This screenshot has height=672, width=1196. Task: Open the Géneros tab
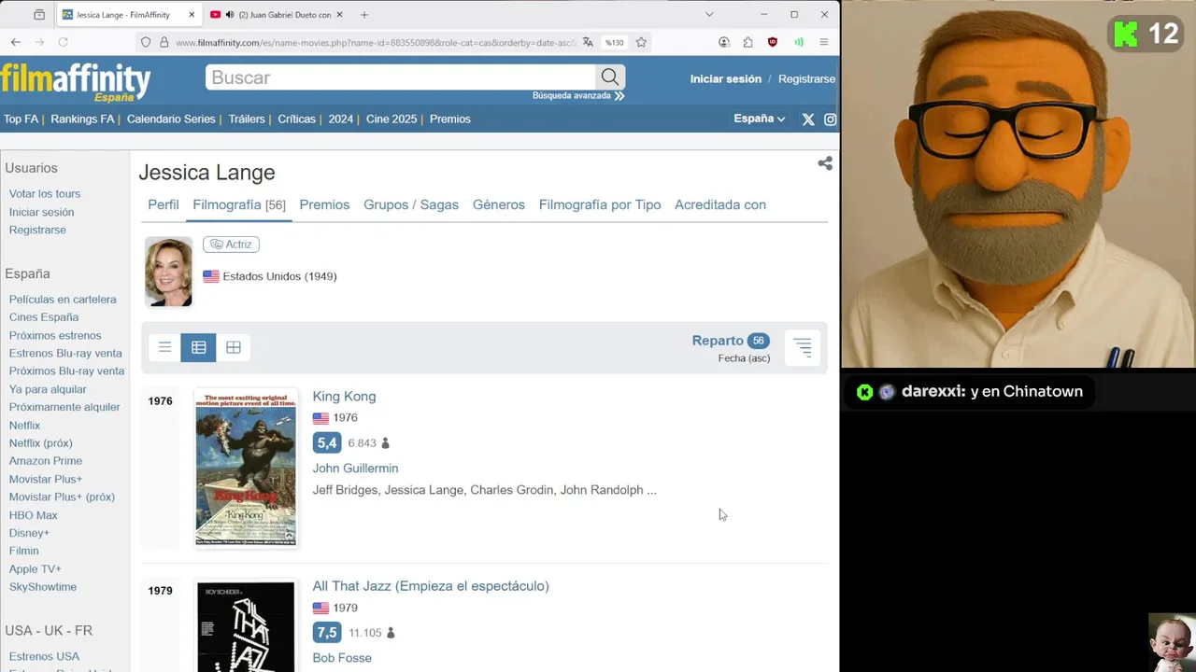point(499,204)
